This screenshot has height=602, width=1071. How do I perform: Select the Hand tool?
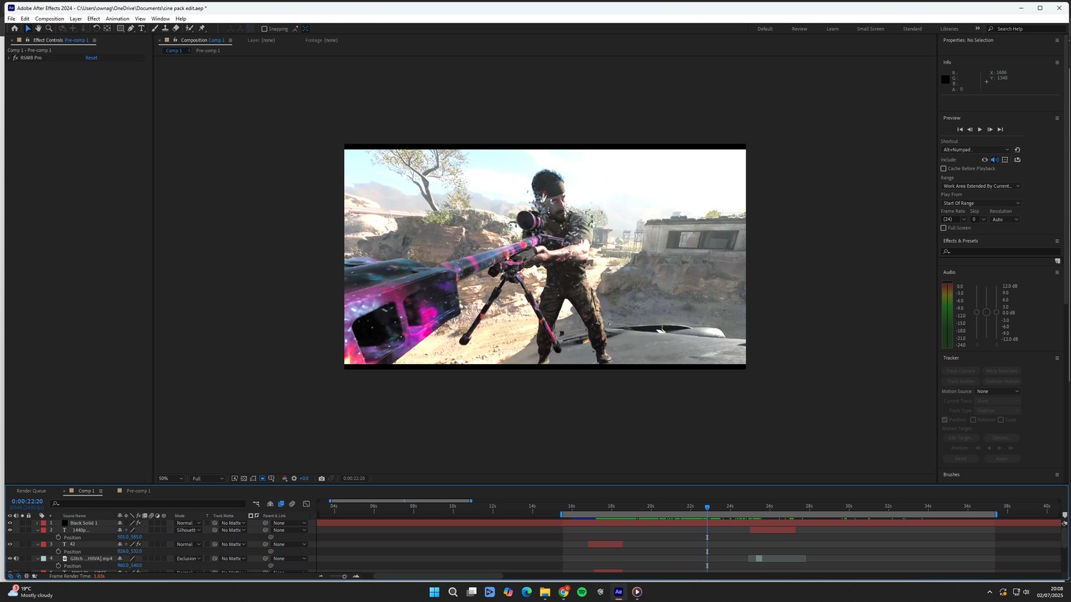point(39,29)
